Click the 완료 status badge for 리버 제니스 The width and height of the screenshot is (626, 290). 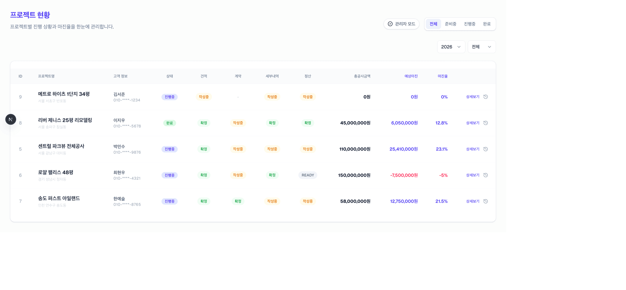169,123
